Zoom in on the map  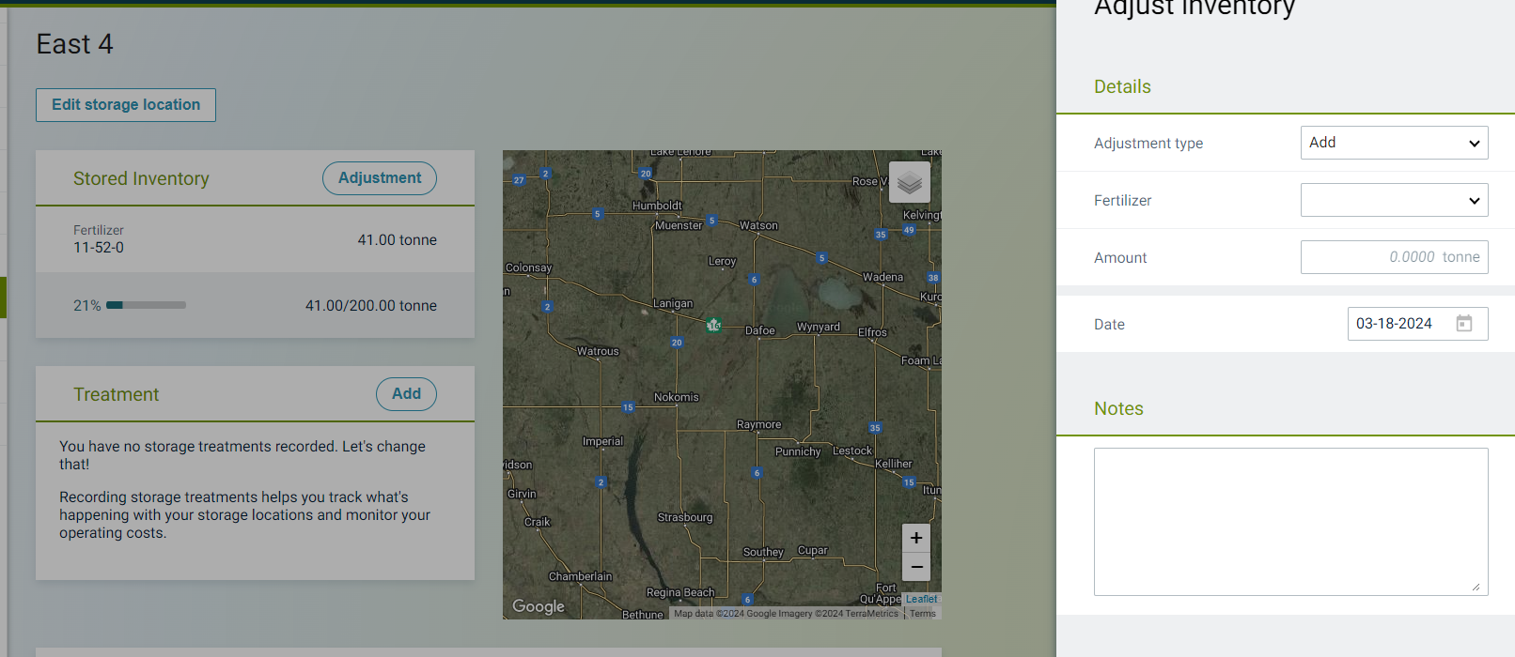[916, 538]
